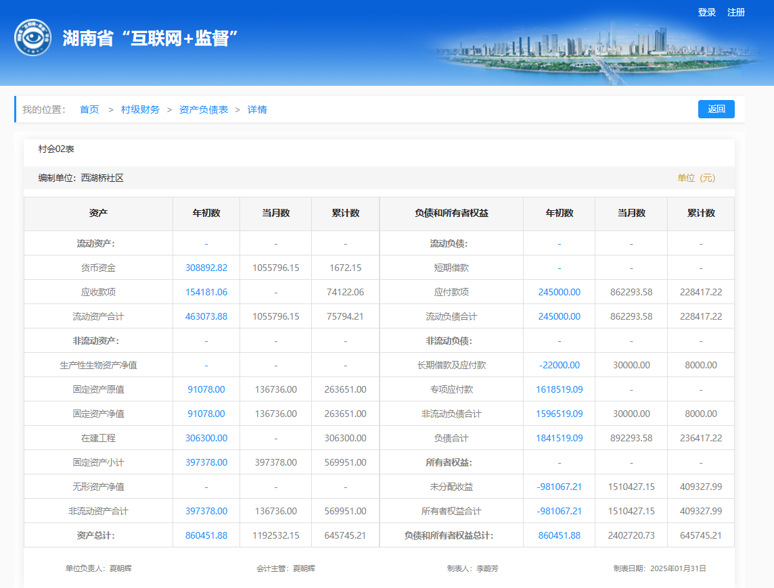Click 生产性生物资产净值 row label
Viewport: 774px width, 588px height.
pyautogui.click(x=98, y=365)
